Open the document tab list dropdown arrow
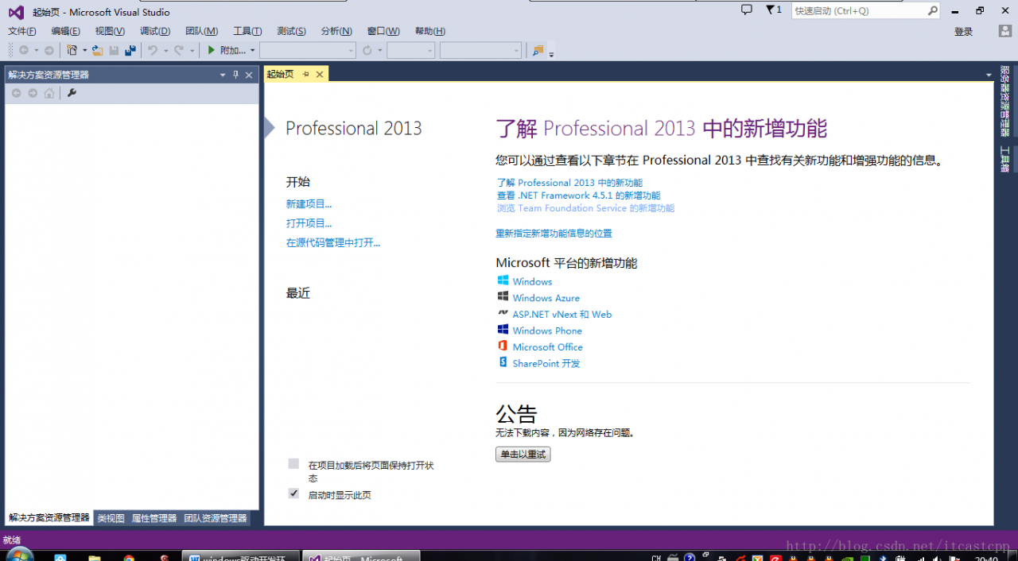Viewport: 1018px width, 561px height. (989, 74)
